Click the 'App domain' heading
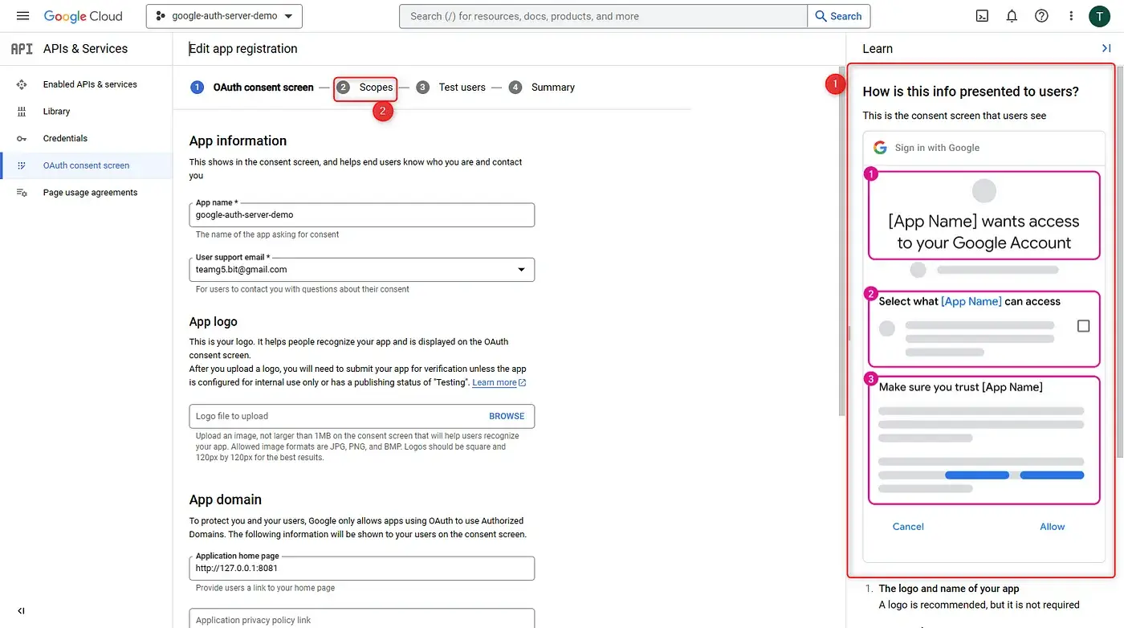 click(226, 500)
